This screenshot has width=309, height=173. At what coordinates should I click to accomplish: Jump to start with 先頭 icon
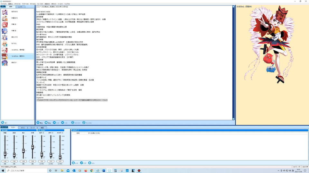click(54, 123)
